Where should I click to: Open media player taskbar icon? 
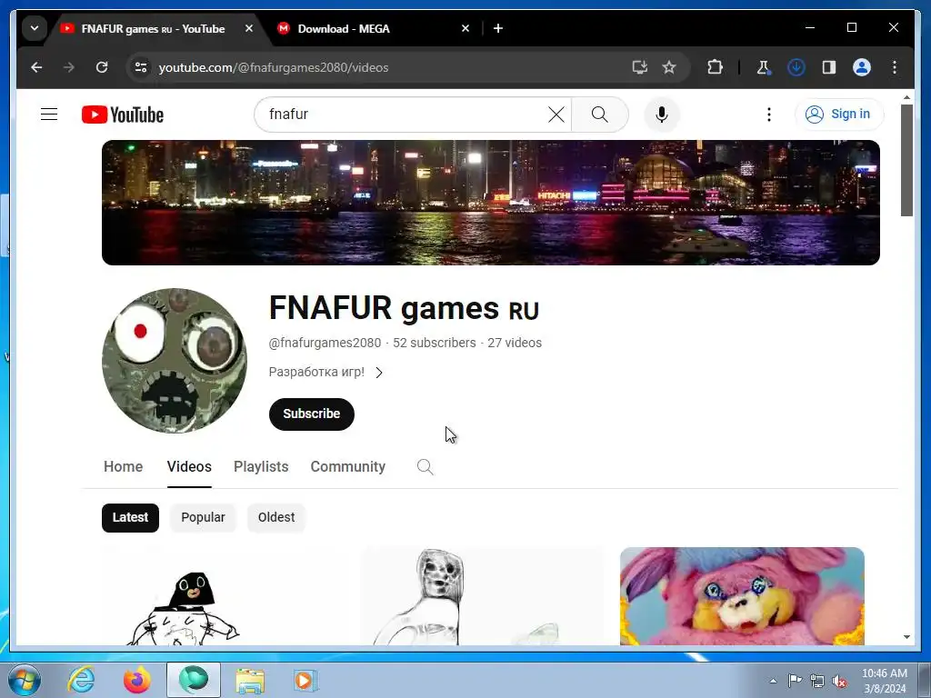(305, 680)
